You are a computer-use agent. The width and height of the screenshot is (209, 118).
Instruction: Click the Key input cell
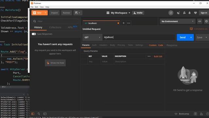(94, 62)
